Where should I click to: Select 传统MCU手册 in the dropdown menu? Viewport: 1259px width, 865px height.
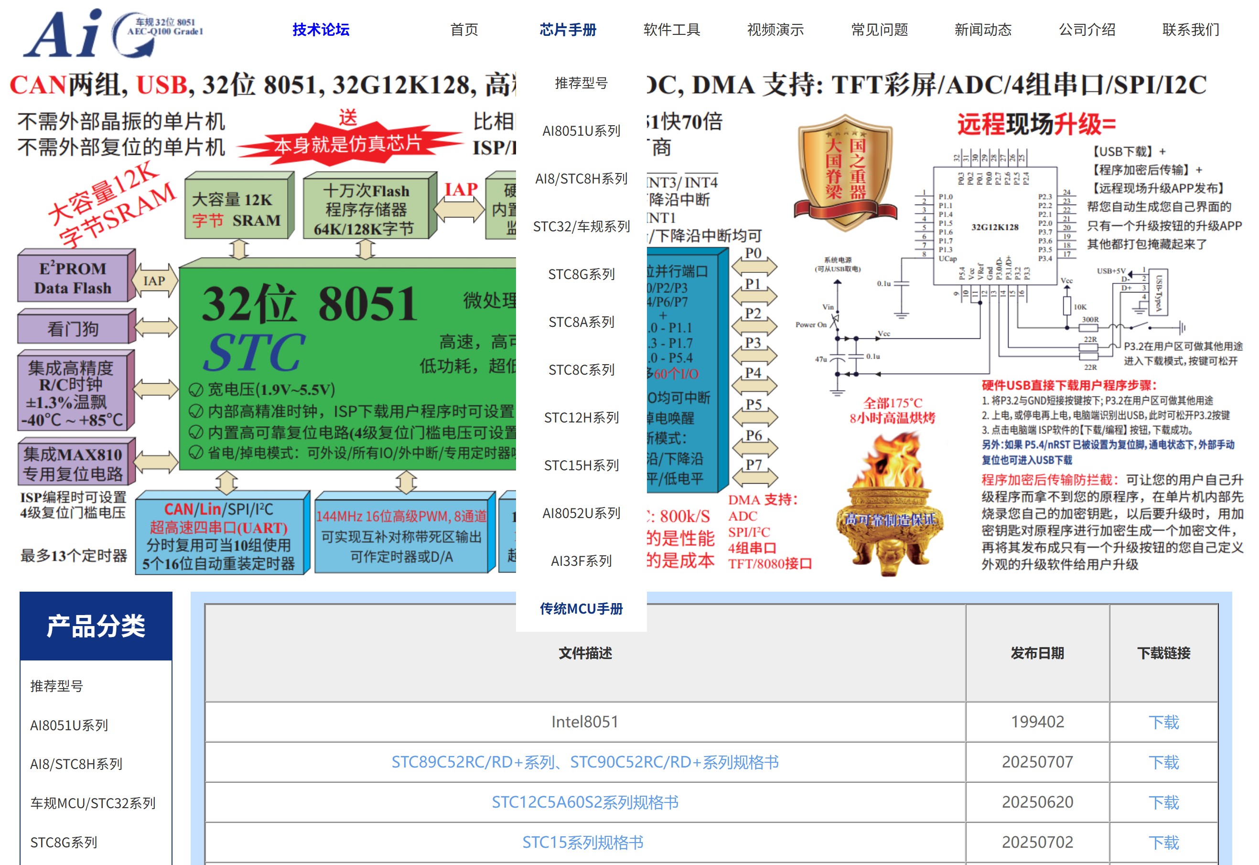(x=581, y=608)
